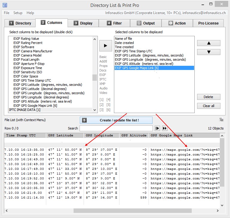Jump to Addtl column group
230x218 pixels.
click(103, 61)
